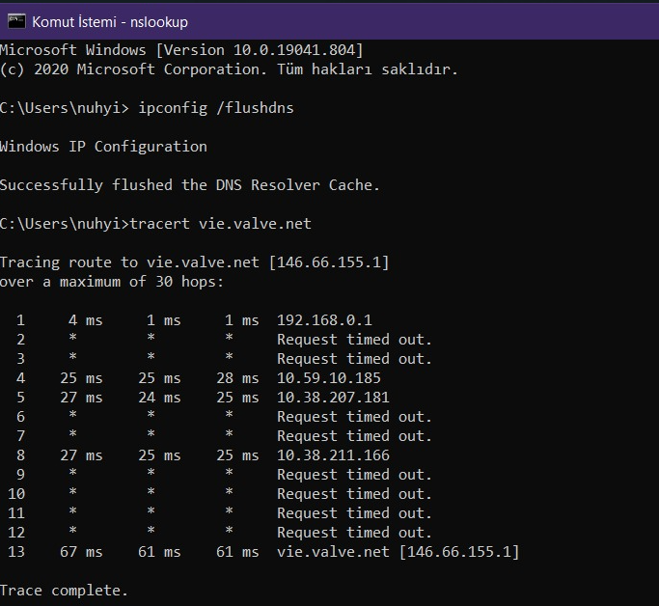This screenshot has width=659, height=606.
Task: Click the '4 ms' value in hop 1
Action: 86,320
